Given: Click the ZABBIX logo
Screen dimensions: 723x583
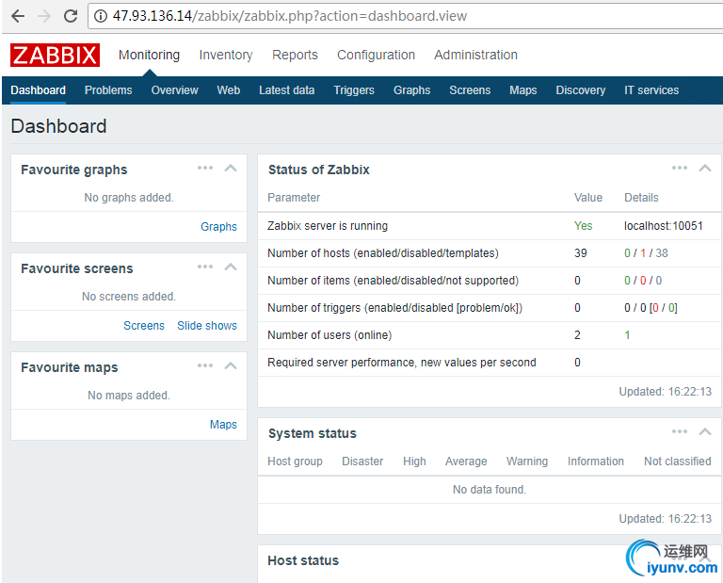Looking at the screenshot, I should tap(55, 55).
